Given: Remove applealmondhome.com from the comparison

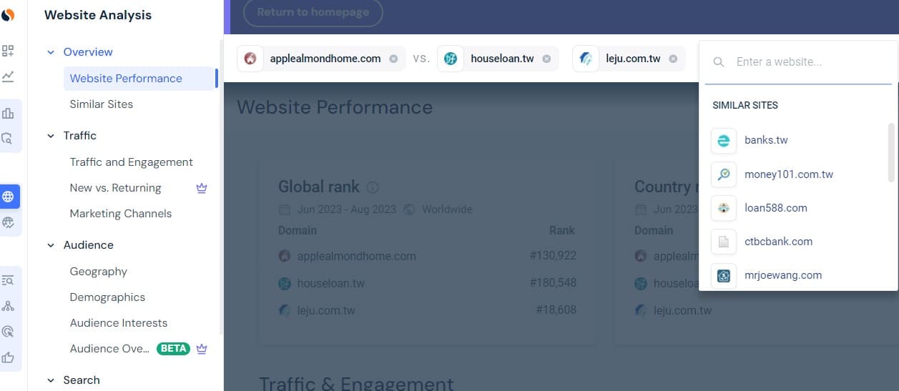Looking at the screenshot, I should click(x=393, y=59).
